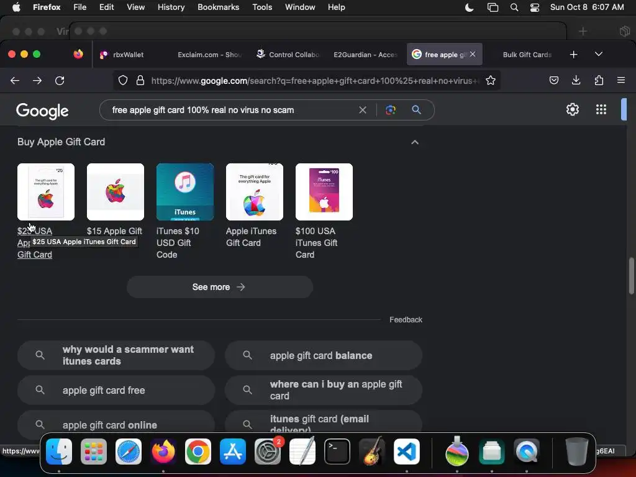Open iTunes $10 USD Gift Code product

(178, 243)
